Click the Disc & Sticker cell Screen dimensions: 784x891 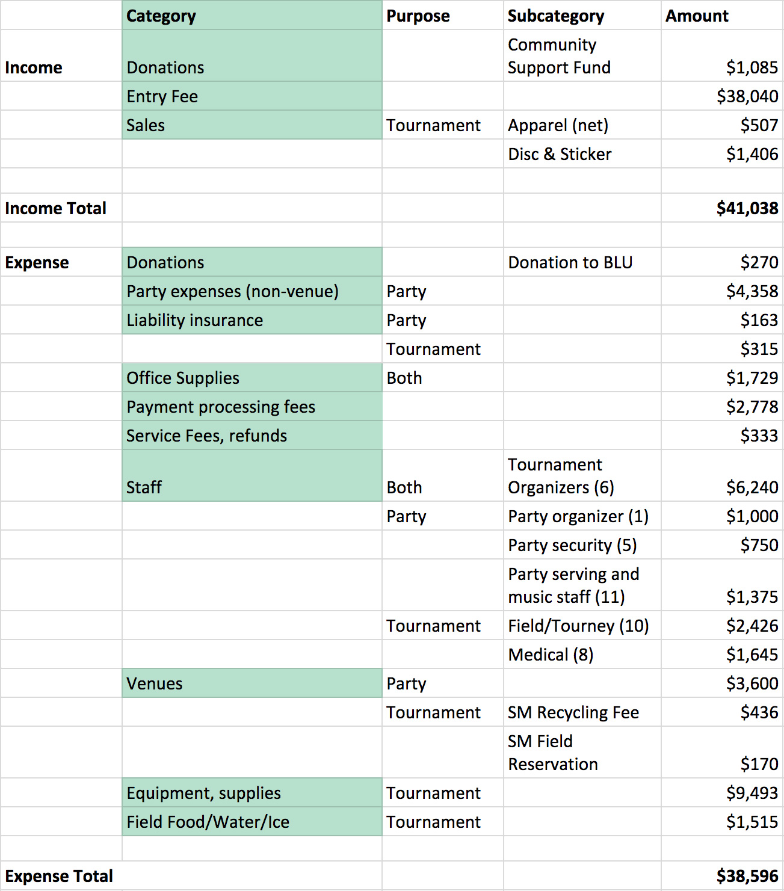point(582,154)
